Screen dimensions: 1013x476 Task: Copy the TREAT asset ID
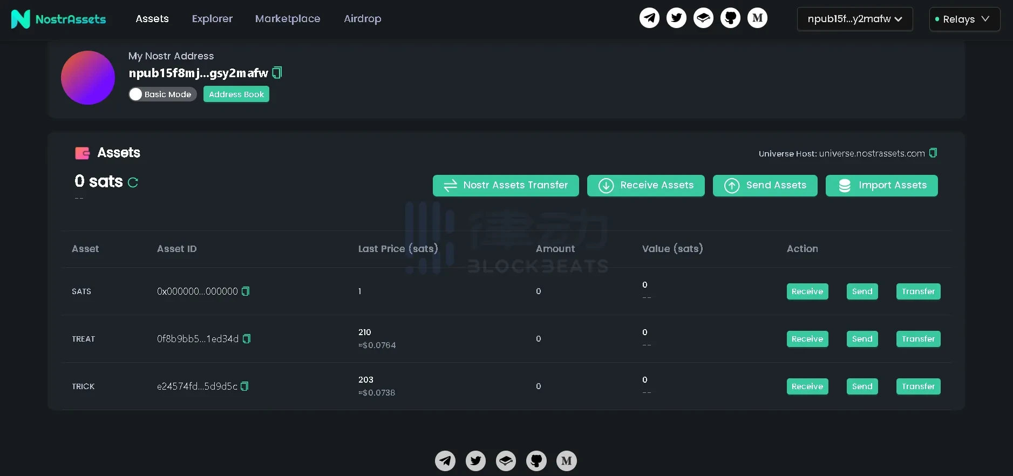pyautogui.click(x=247, y=338)
